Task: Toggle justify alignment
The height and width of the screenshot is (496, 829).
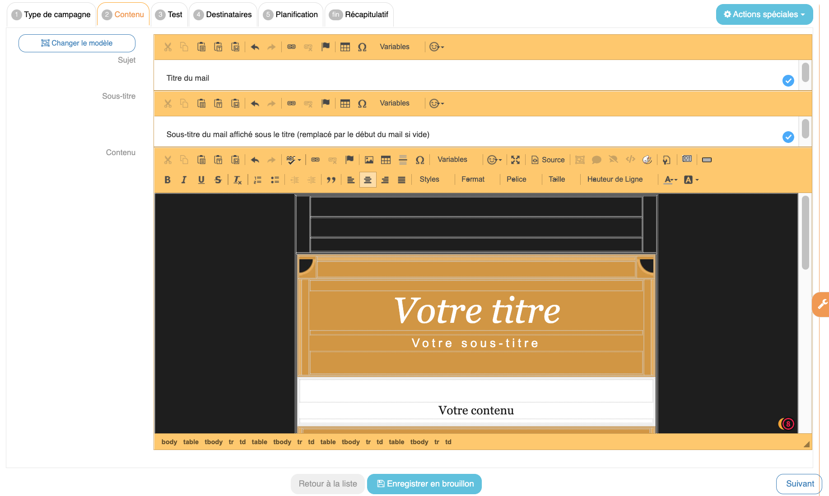Action: 401,180
